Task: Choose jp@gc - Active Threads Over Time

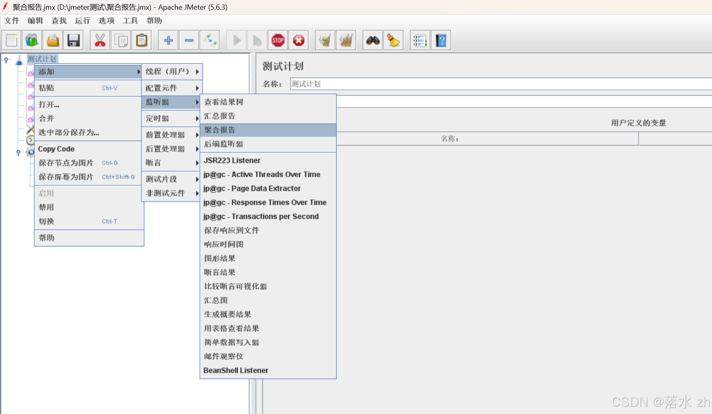Action: click(x=268, y=174)
